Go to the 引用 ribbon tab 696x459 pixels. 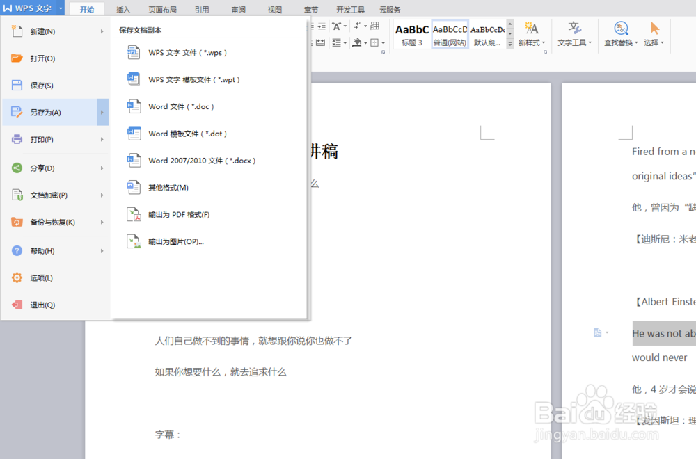tap(202, 9)
